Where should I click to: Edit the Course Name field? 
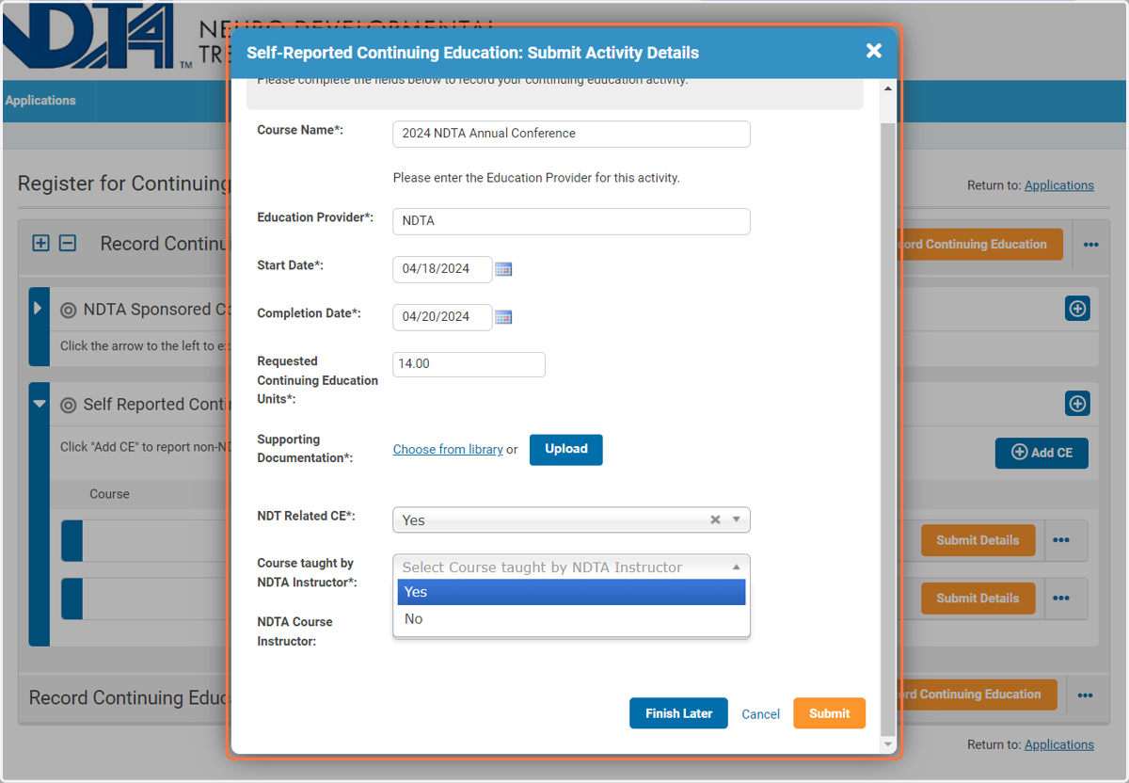point(571,134)
